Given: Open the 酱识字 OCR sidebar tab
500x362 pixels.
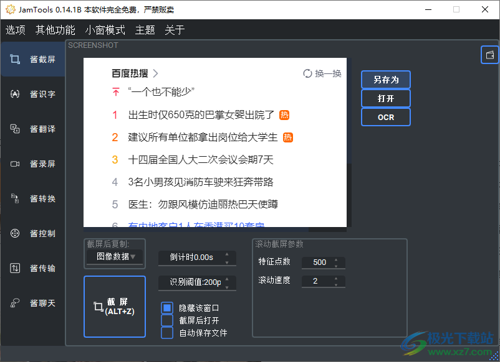Looking at the screenshot, I should tap(32, 94).
